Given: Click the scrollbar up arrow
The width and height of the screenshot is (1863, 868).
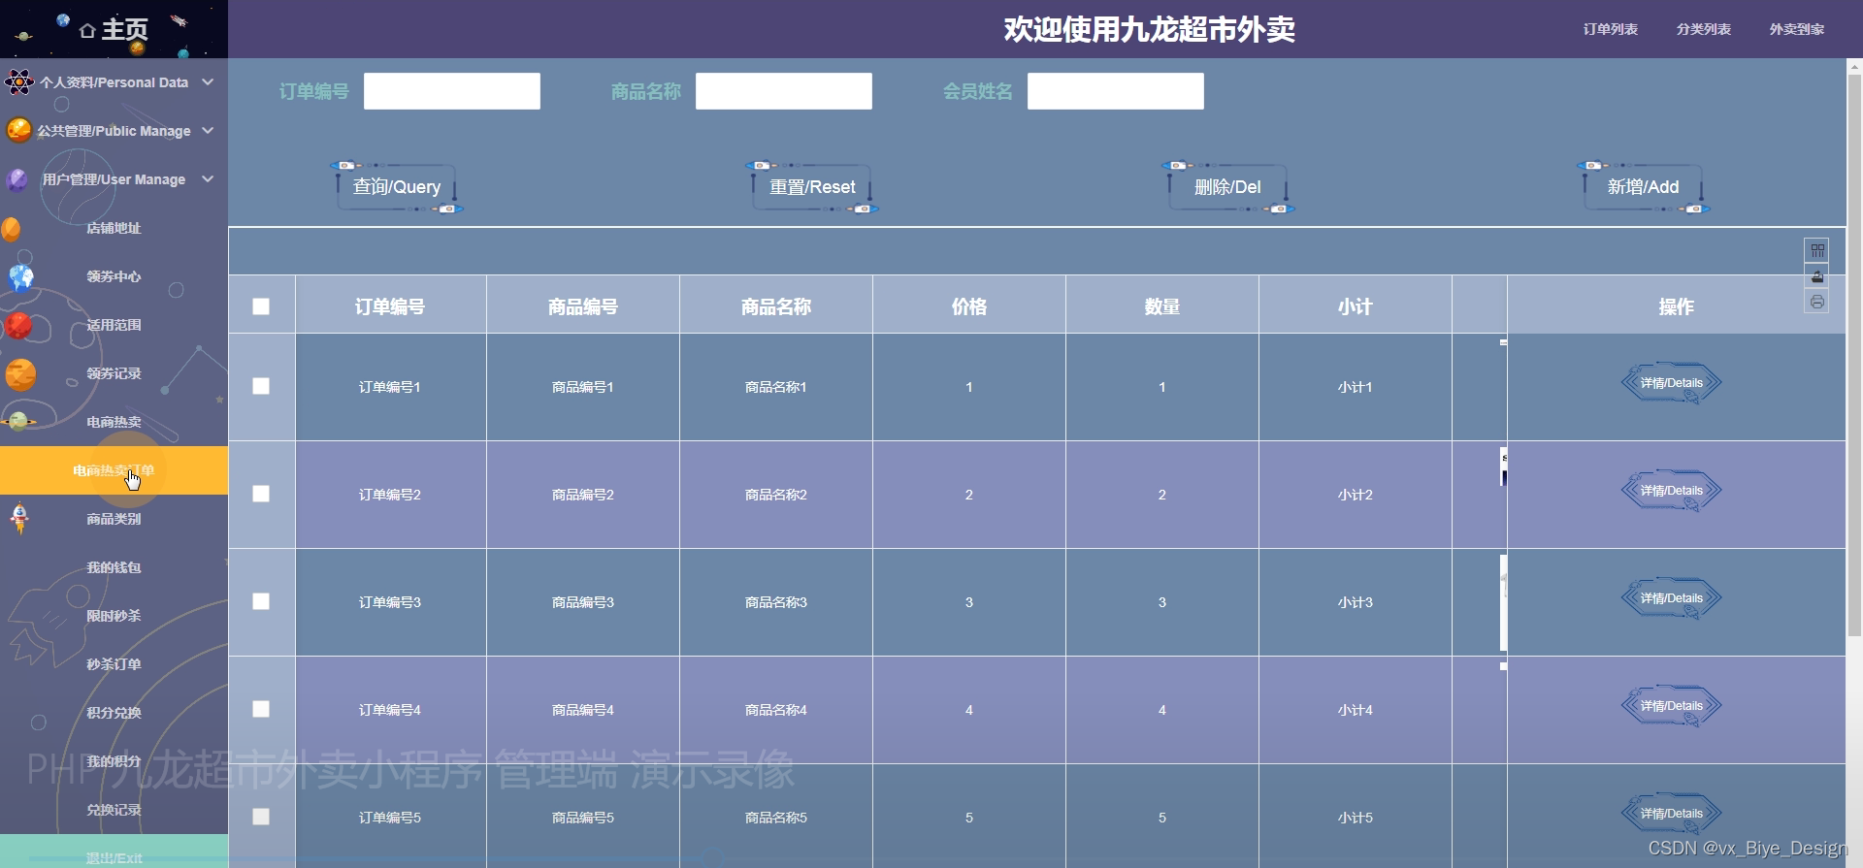Looking at the screenshot, I should [x=1854, y=67].
